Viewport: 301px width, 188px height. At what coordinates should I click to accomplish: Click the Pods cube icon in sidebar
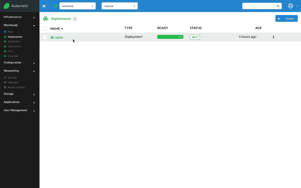click(x=5, y=32)
